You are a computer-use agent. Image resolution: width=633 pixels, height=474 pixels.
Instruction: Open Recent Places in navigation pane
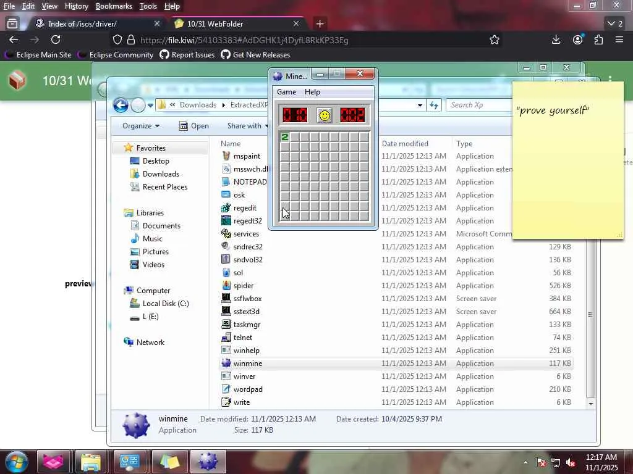(x=164, y=186)
